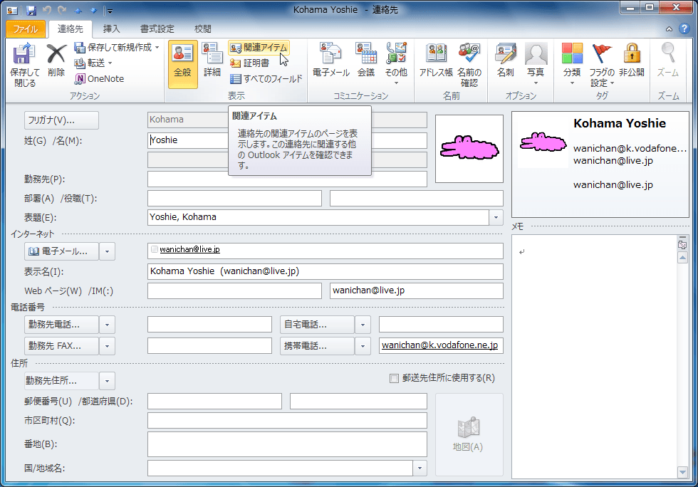Customize the quick access toolbar dropdown
This screenshot has width=698, height=487.
[x=110, y=11]
